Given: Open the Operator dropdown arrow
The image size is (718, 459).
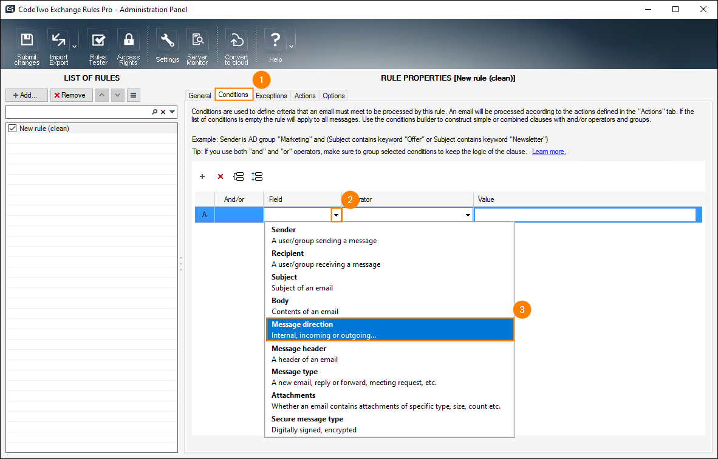Looking at the screenshot, I should (468, 215).
